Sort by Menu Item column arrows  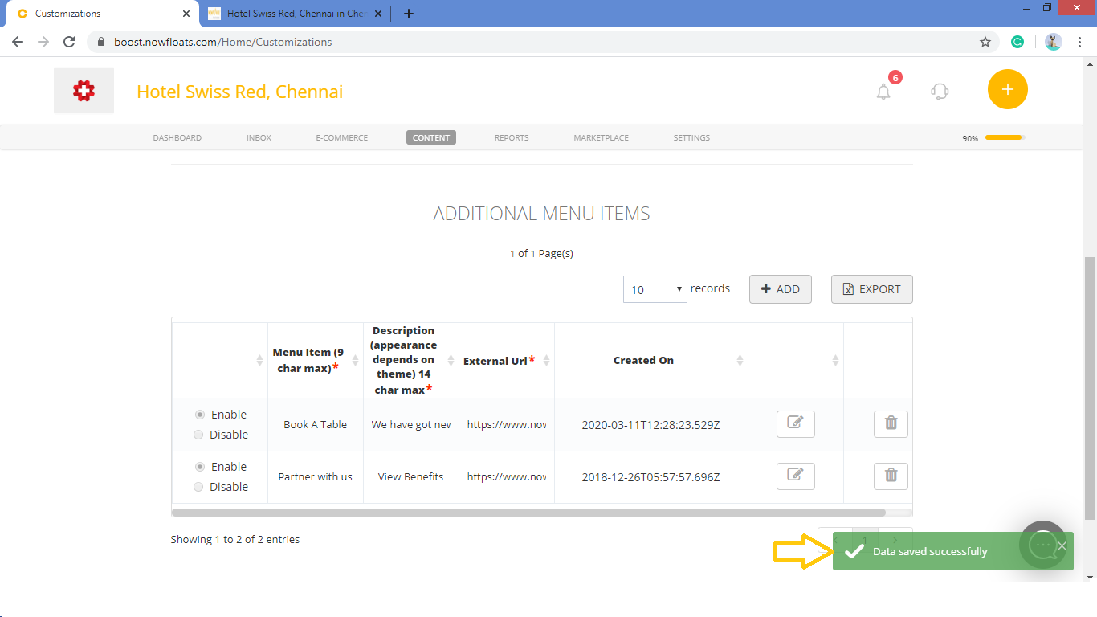tap(355, 361)
